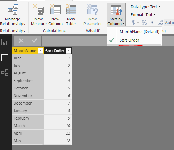Create a New Table
Image resolution: width=174 pixels, height=150 pixels.
71,15
